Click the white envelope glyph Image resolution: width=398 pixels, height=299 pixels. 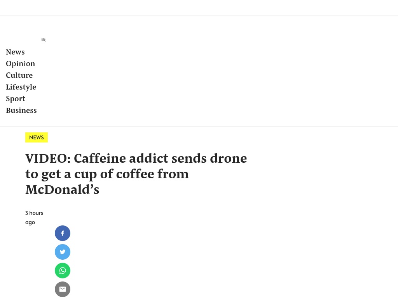(63, 289)
